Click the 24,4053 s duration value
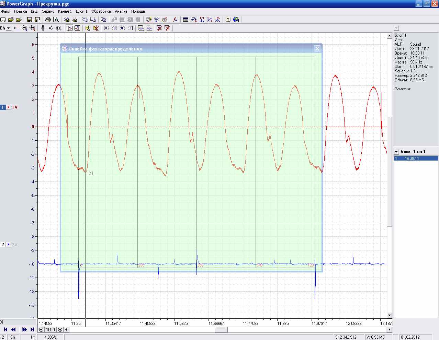 point(418,58)
